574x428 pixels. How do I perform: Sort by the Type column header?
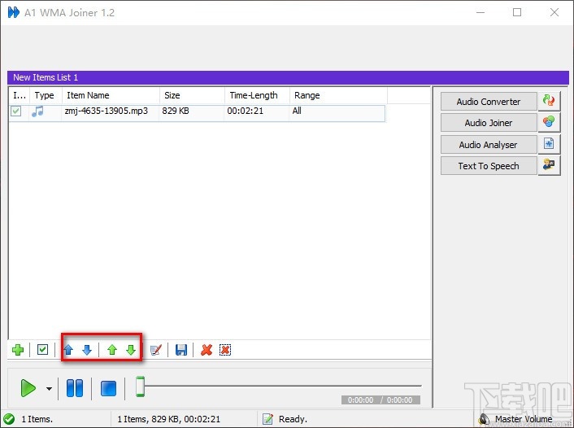pyautogui.click(x=46, y=95)
